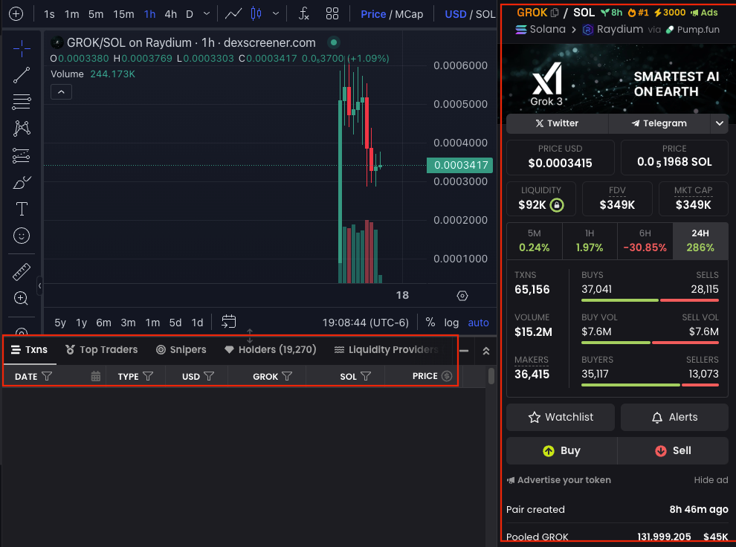Select the 1h timeframe

(149, 15)
